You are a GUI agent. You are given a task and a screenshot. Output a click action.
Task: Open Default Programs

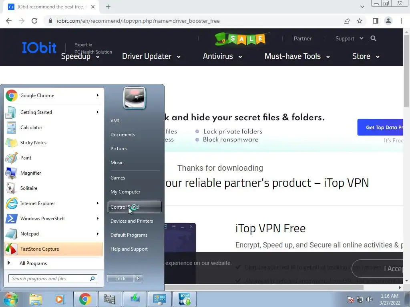pyautogui.click(x=129, y=235)
